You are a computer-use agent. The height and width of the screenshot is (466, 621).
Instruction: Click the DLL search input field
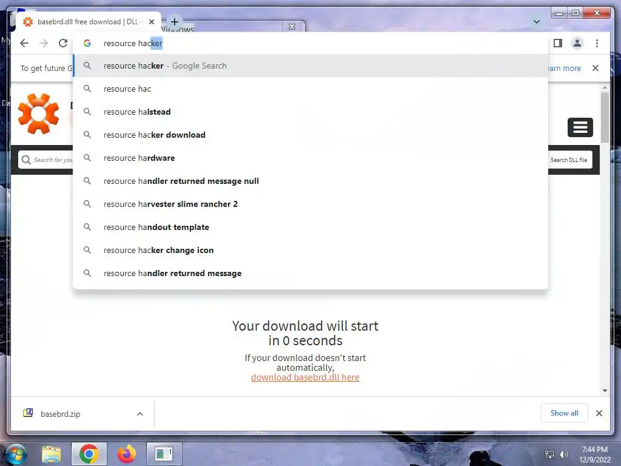click(46, 160)
